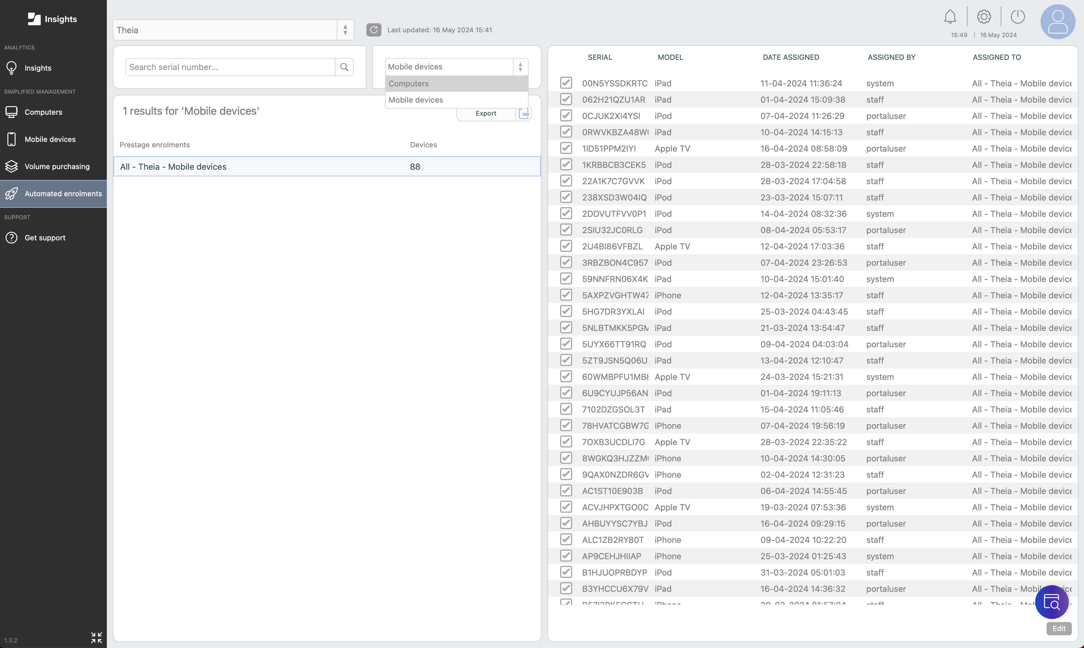Click the version number 1.3.2

click(11, 640)
